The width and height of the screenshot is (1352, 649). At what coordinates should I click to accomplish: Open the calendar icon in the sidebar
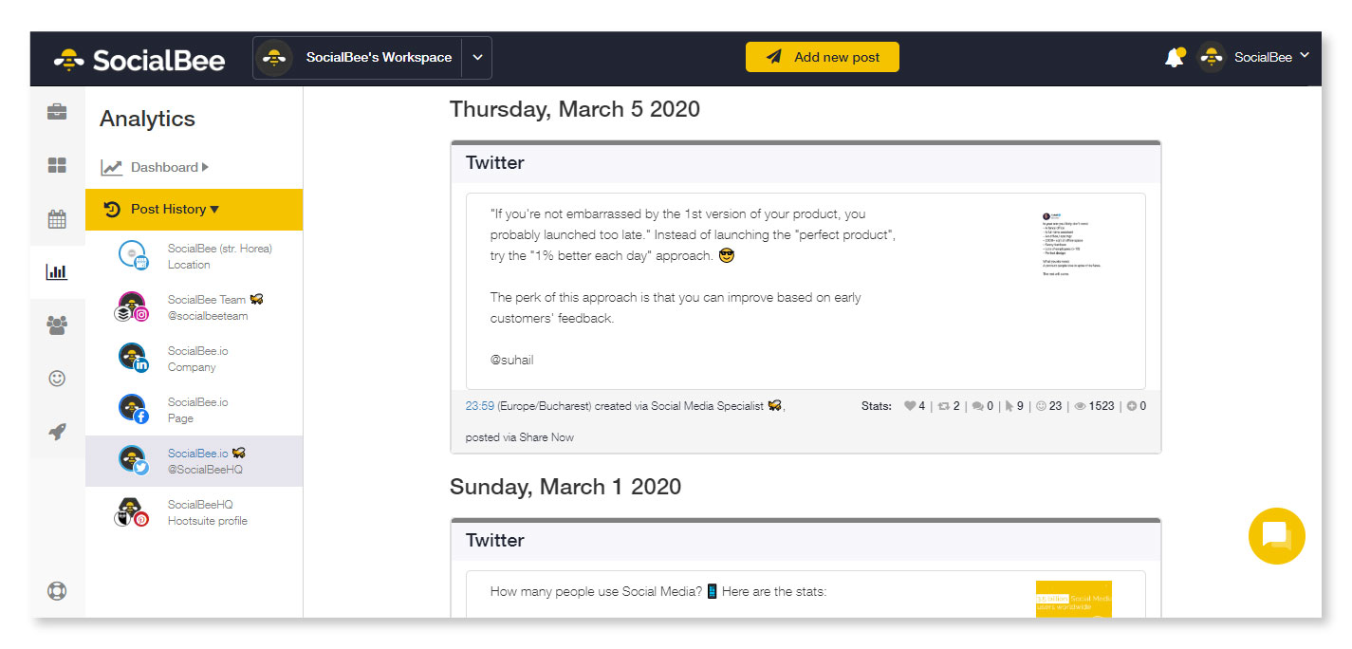pyautogui.click(x=57, y=219)
